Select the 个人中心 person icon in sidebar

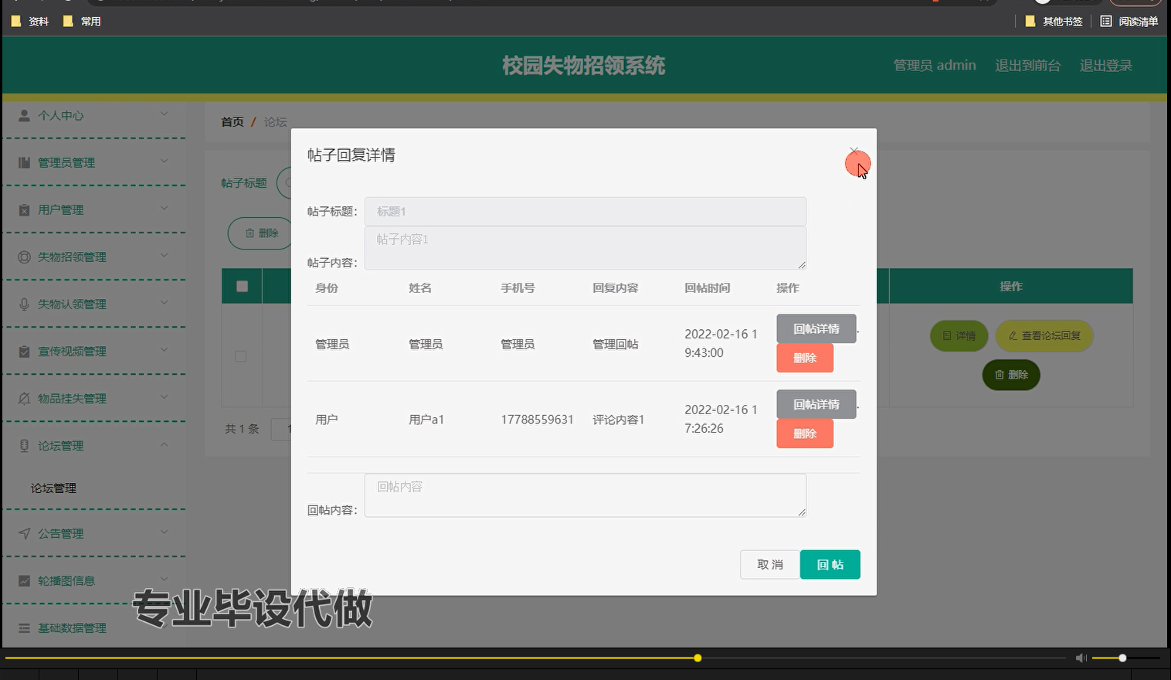pos(22,116)
